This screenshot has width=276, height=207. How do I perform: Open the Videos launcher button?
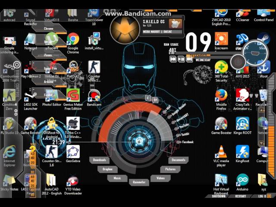pos(160,178)
